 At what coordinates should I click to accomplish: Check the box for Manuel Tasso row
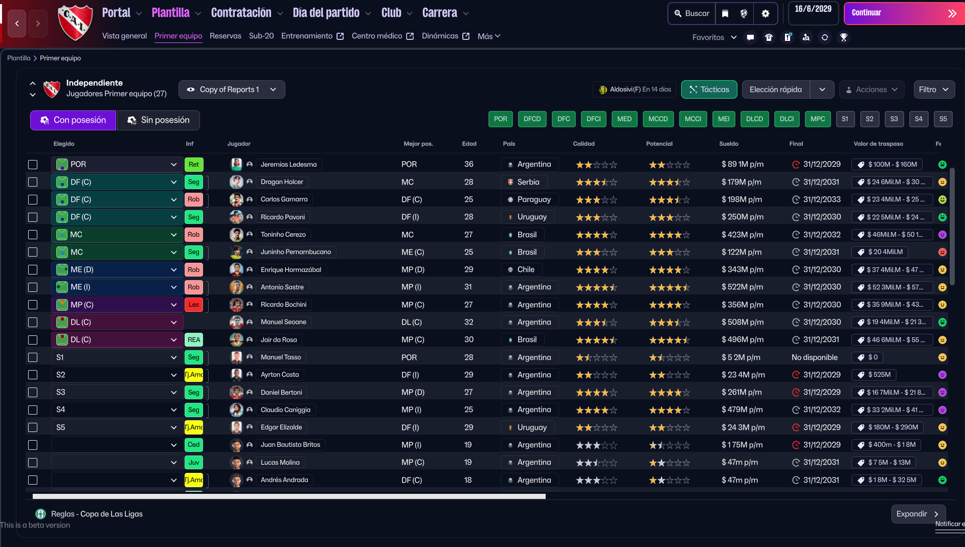pyautogui.click(x=33, y=357)
